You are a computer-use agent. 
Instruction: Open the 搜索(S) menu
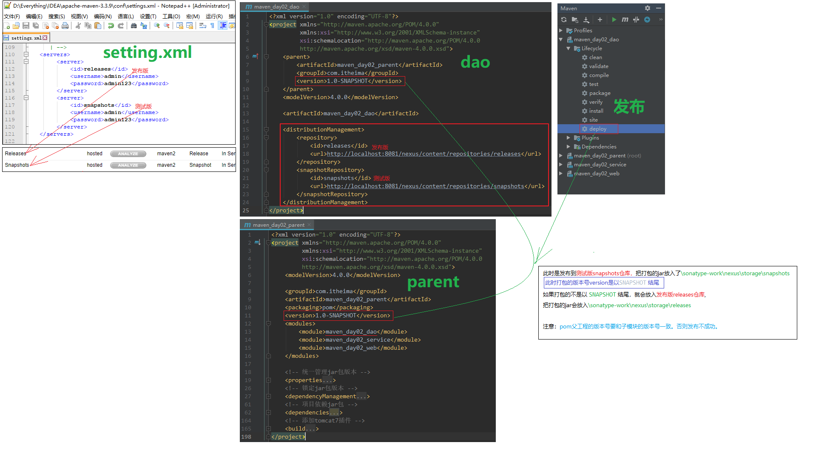57,16
